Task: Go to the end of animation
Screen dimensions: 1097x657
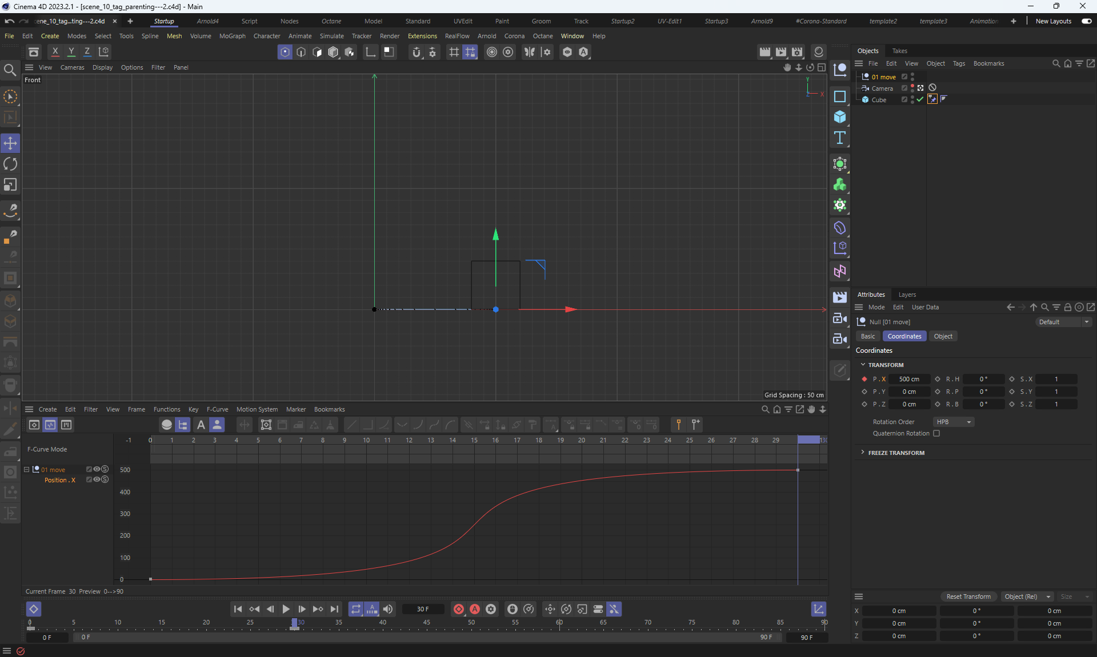Action: pos(334,609)
